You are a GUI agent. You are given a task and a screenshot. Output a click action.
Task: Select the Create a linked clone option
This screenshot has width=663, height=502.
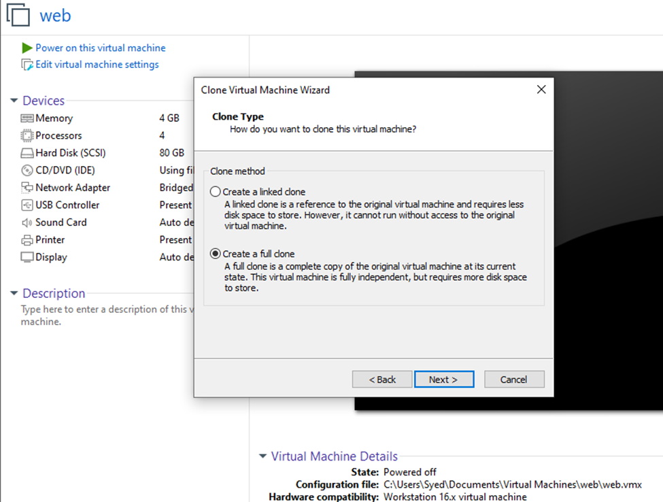point(216,192)
